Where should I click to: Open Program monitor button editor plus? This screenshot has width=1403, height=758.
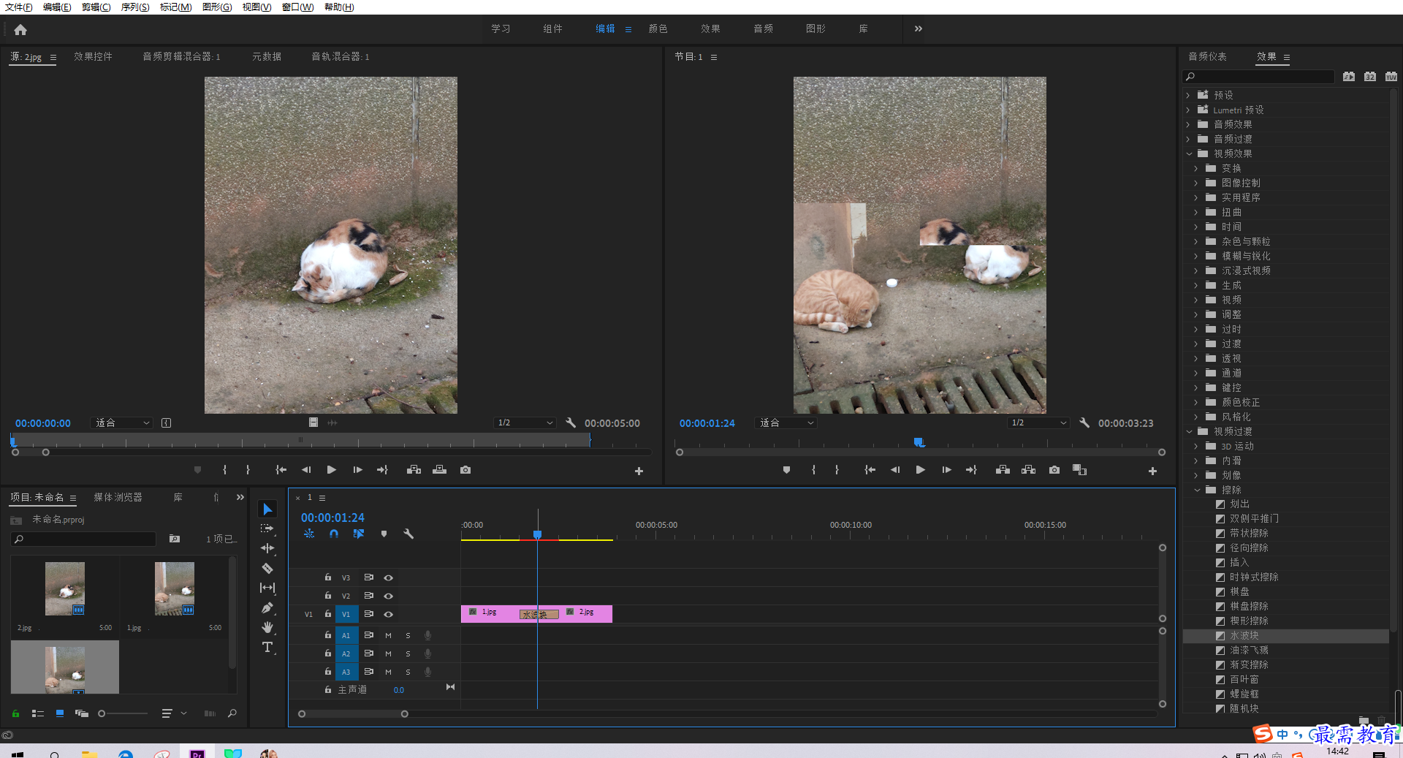pos(1152,471)
